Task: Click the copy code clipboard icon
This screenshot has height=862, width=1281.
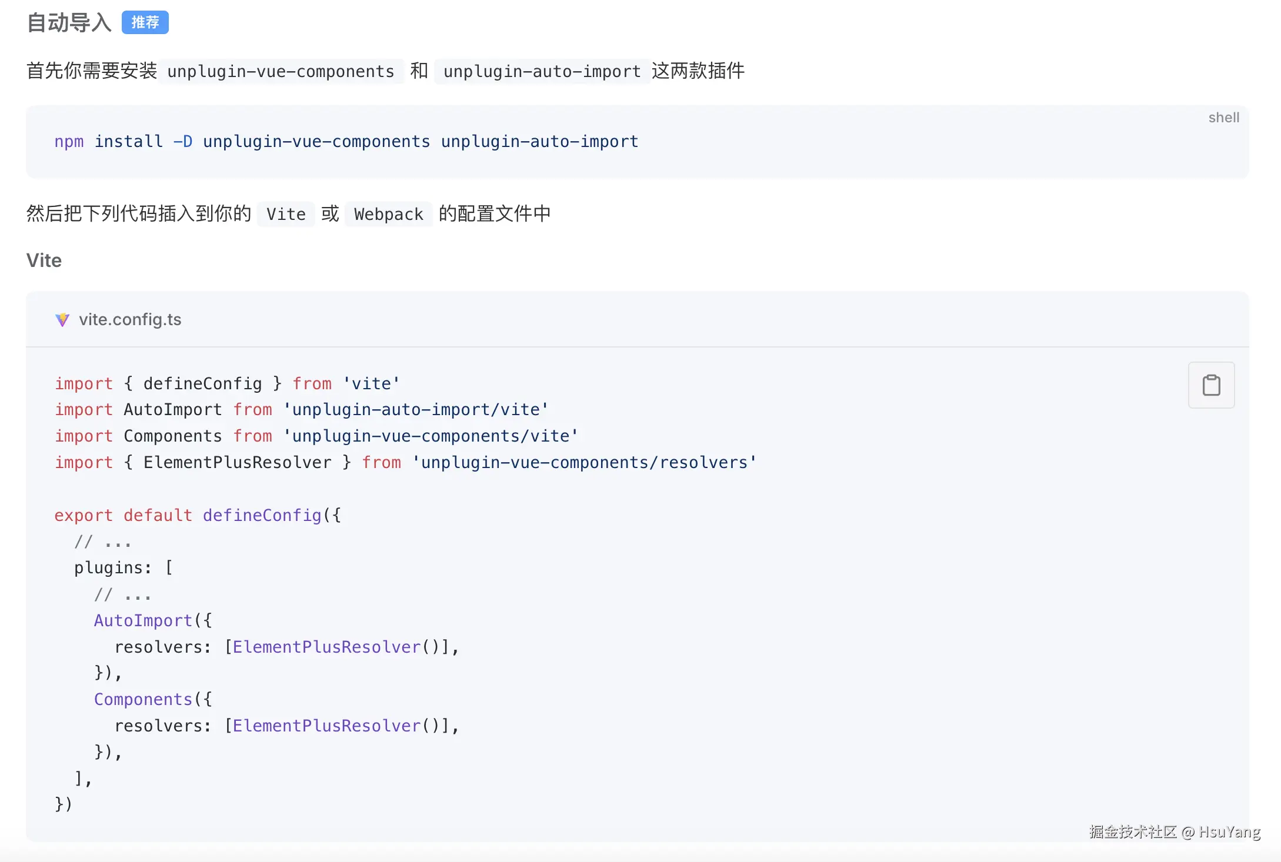Action: pyautogui.click(x=1211, y=385)
